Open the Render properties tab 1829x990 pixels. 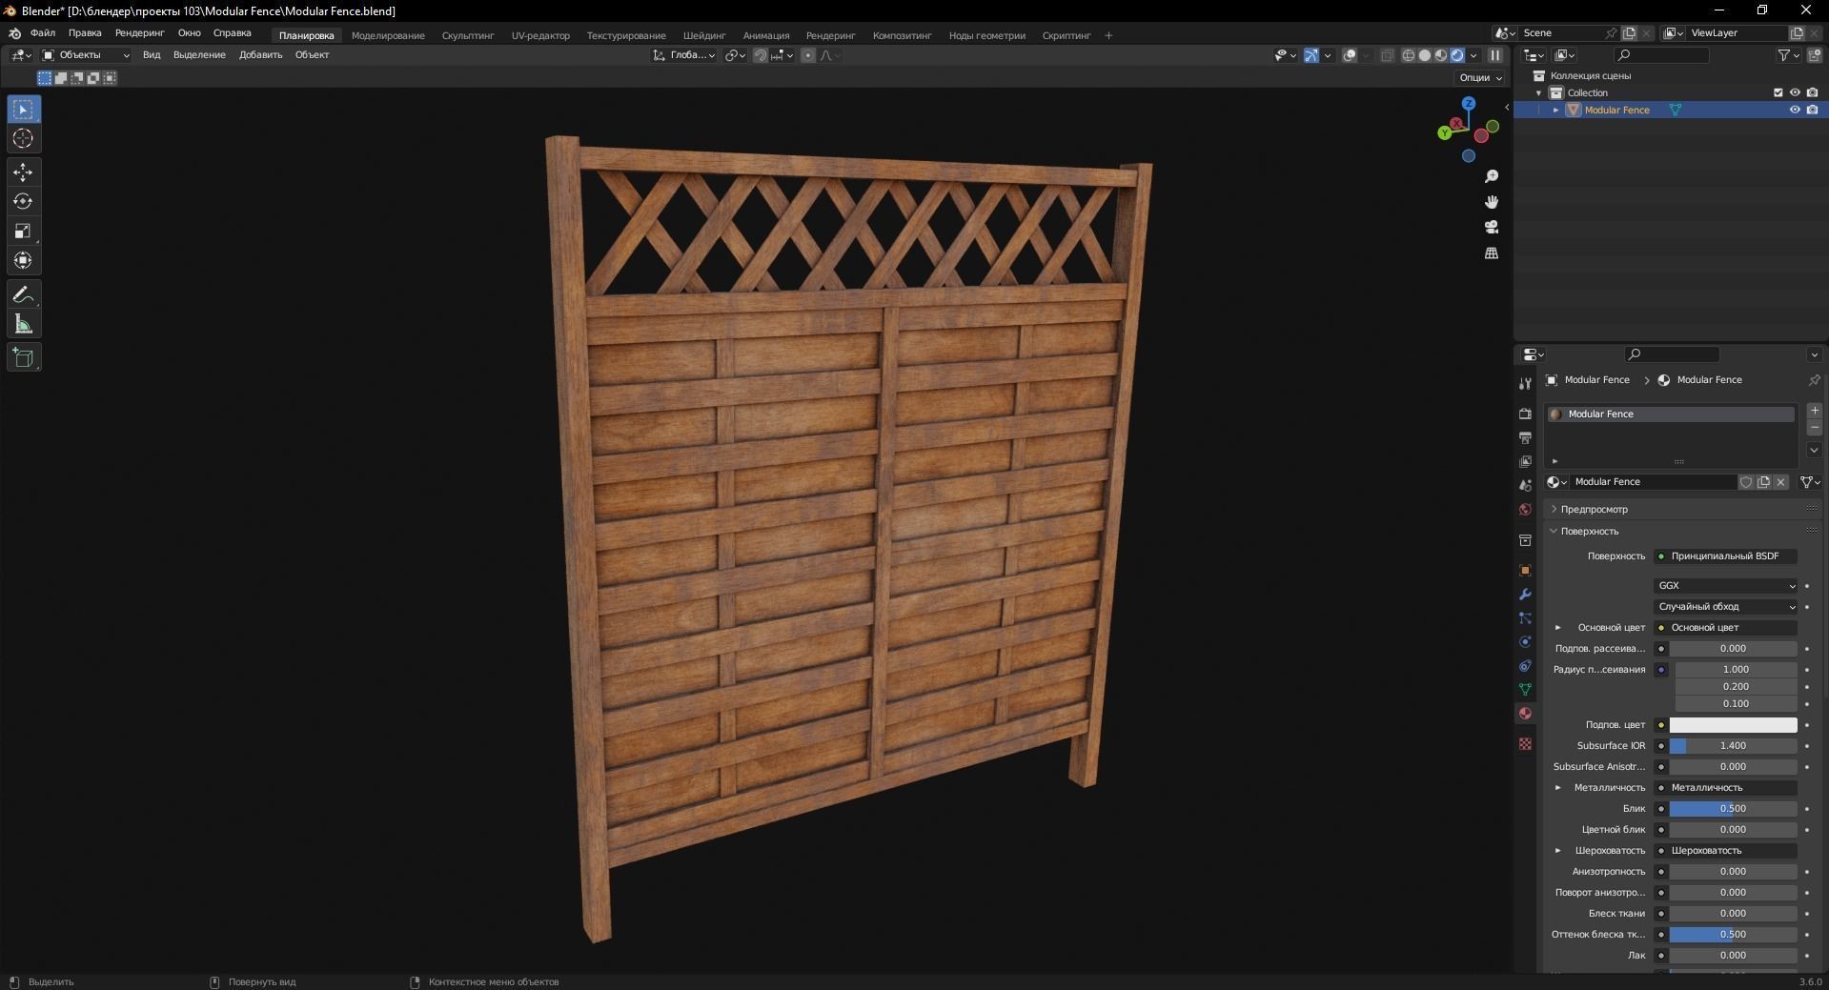point(1525,414)
